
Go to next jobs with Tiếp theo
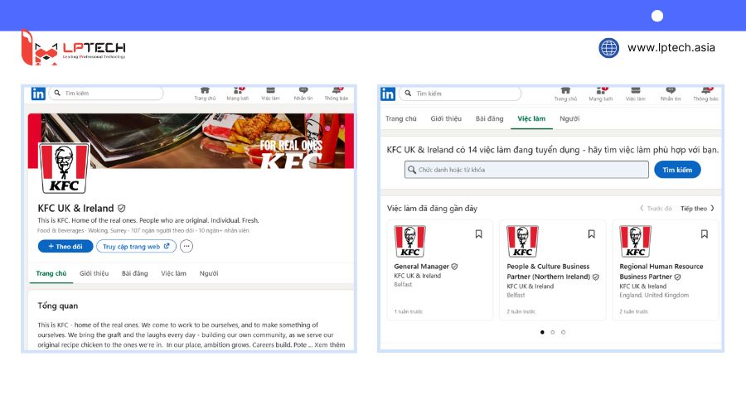click(697, 208)
